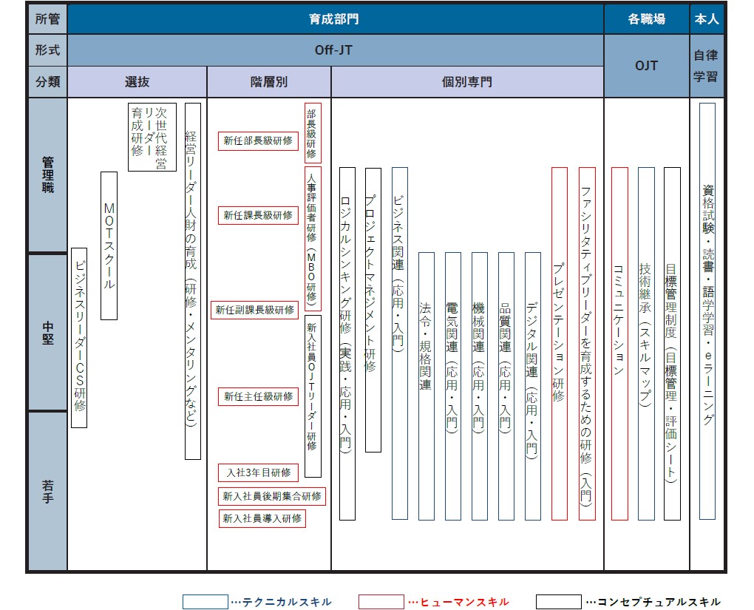The image size is (754, 610).
Task: Select the Off-JT format cell
Action: coord(335,50)
